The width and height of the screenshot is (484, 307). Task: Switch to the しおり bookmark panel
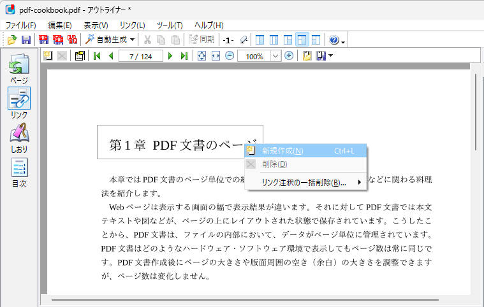coord(19,138)
